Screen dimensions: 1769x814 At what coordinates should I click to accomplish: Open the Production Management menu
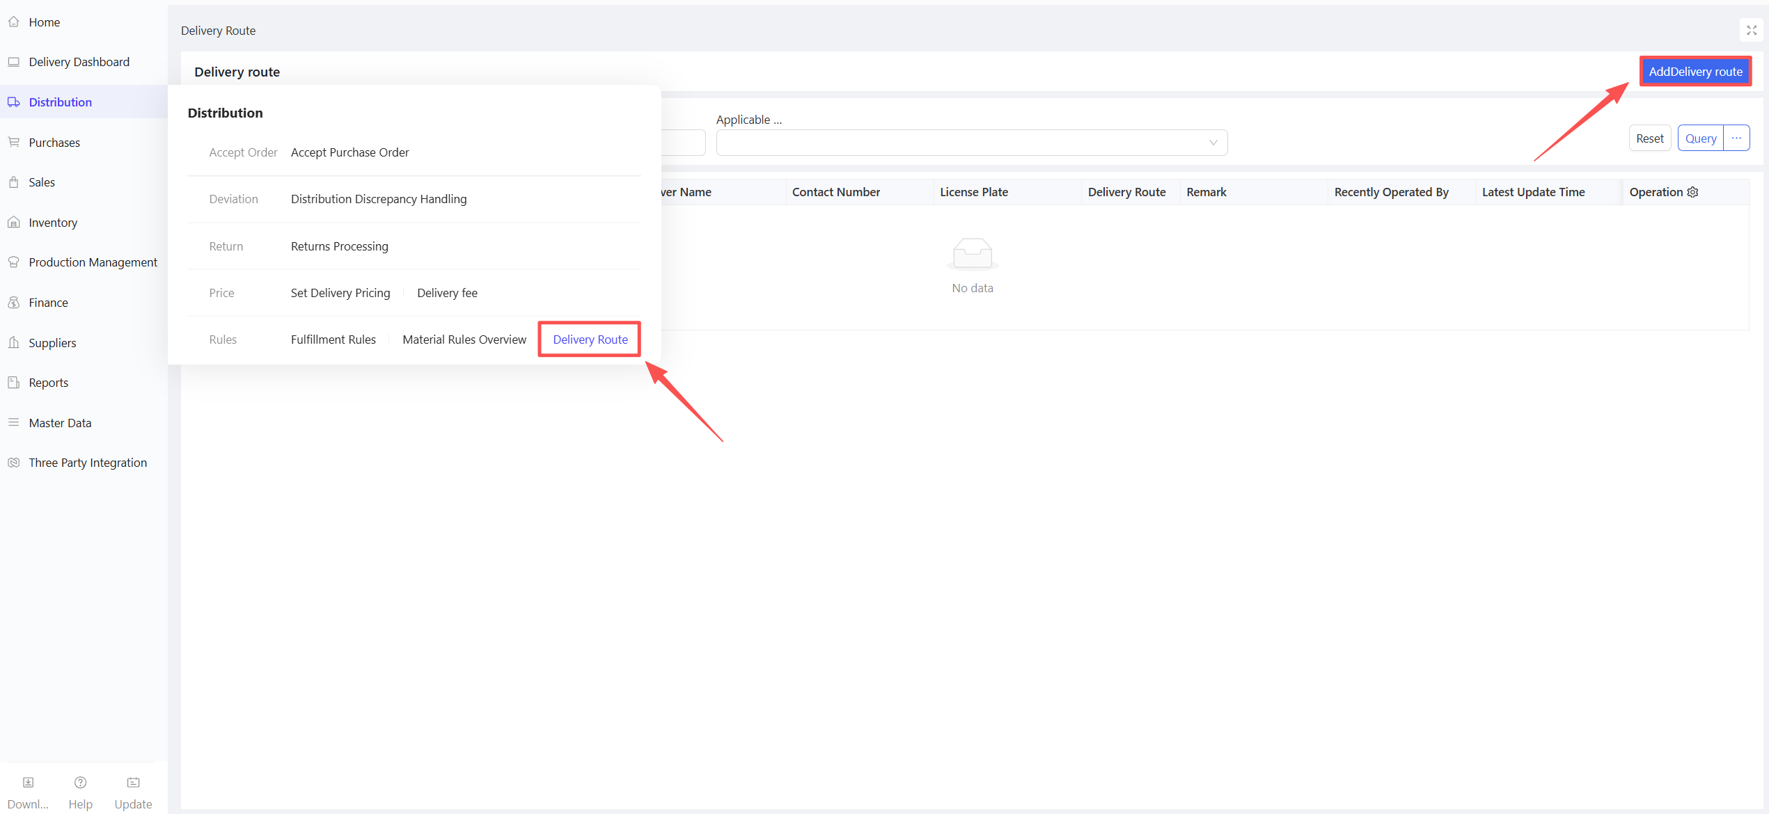pyautogui.click(x=93, y=262)
